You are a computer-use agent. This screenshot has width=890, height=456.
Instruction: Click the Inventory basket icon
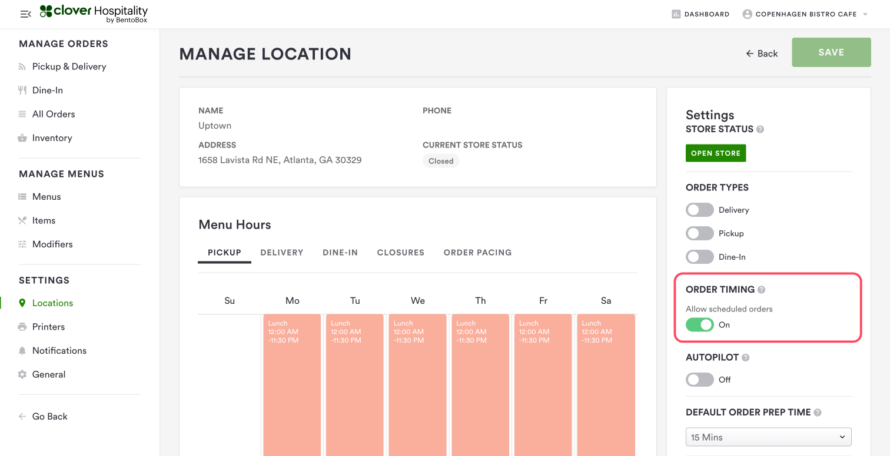click(22, 138)
